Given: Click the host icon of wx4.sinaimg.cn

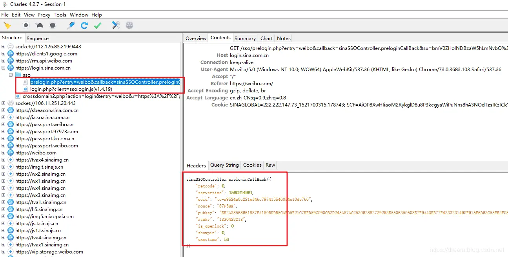Looking at the screenshot, I should pos(11,188).
